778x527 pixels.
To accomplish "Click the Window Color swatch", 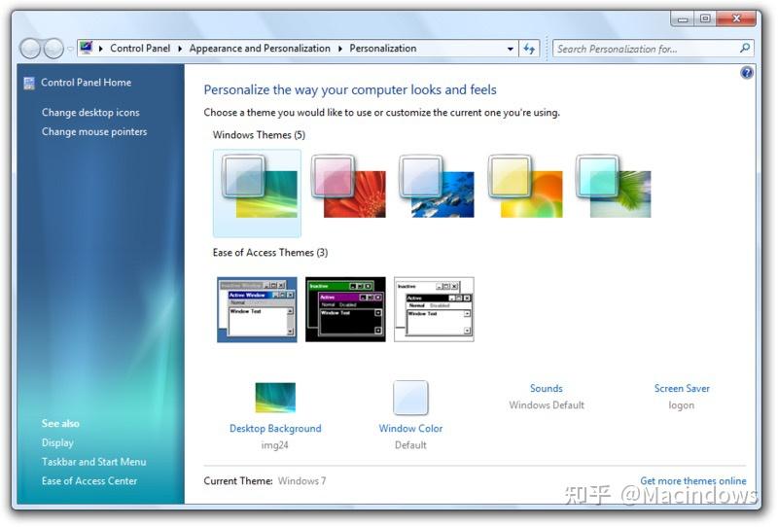I will coord(410,398).
